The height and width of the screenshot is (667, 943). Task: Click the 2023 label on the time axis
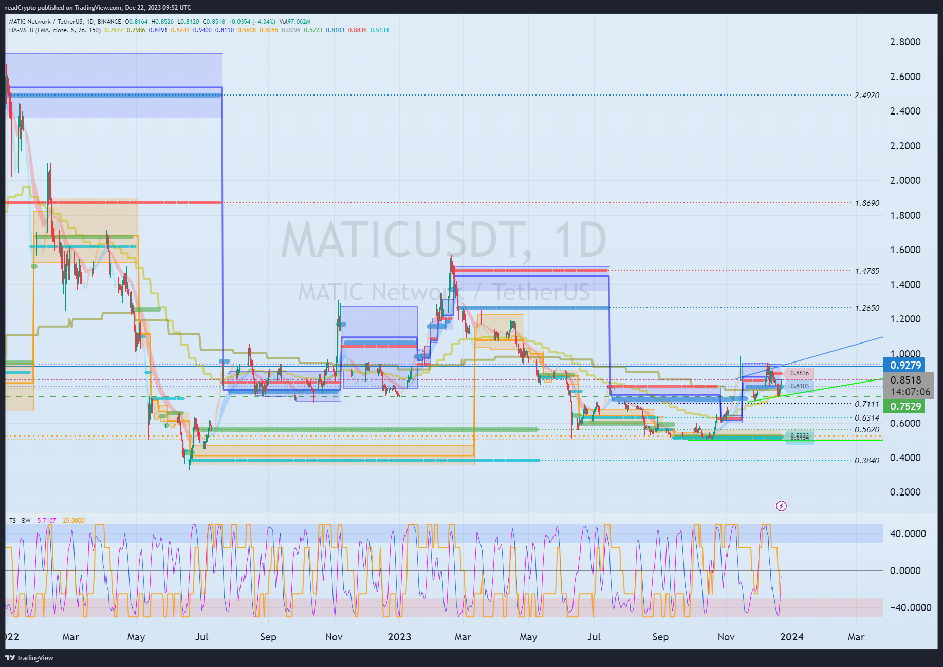(399, 637)
